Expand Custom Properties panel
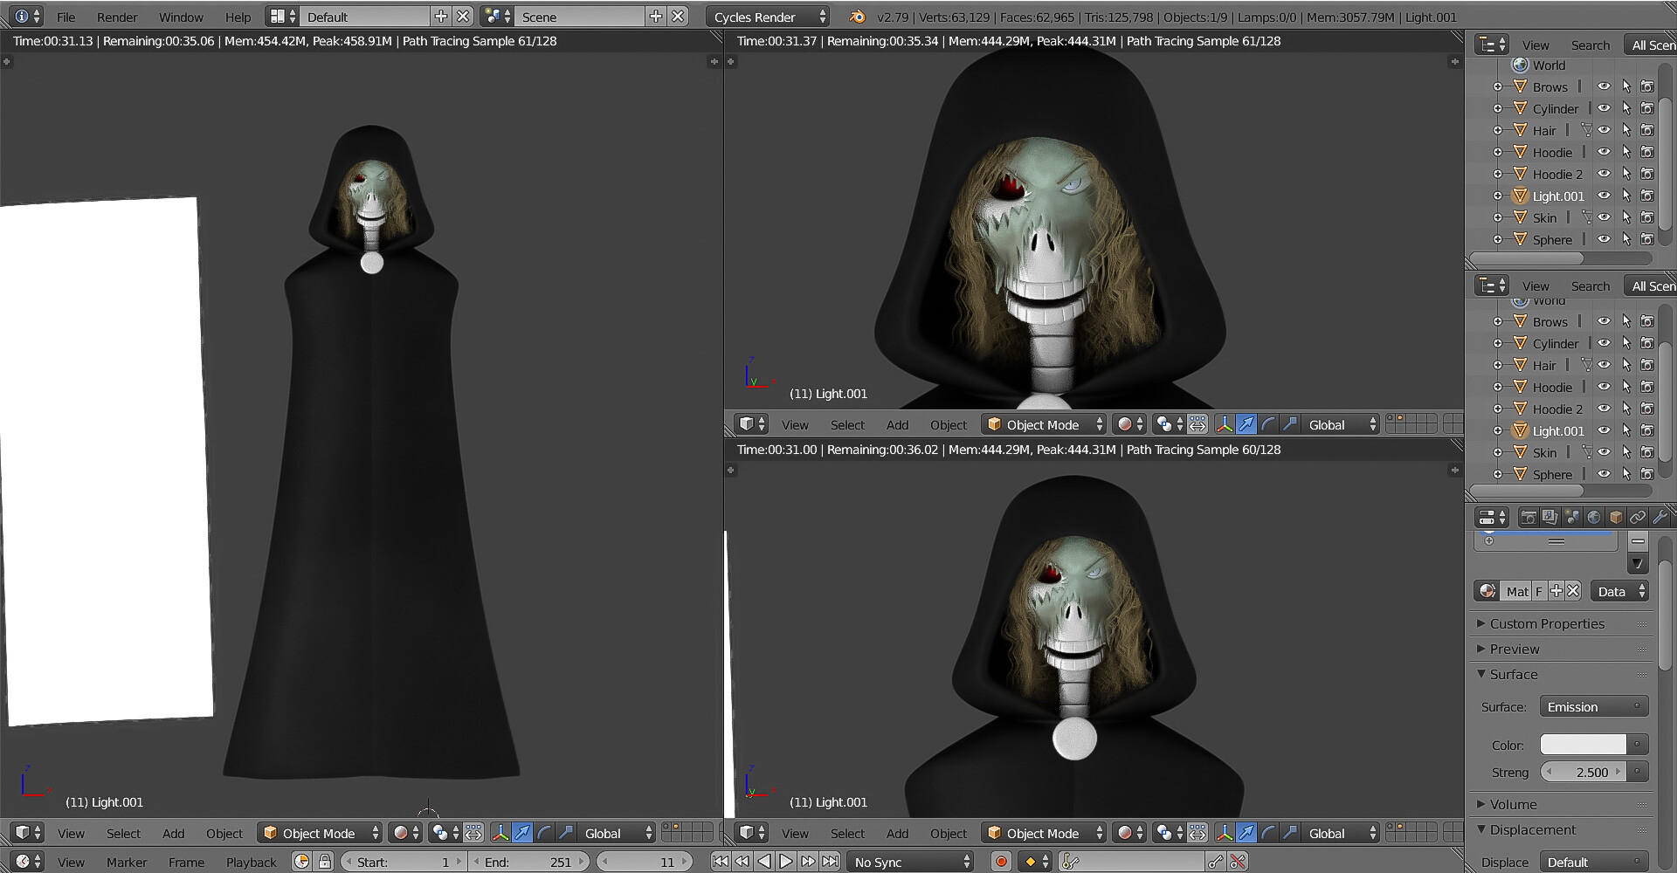The width and height of the screenshot is (1677, 873). pos(1547,623)
